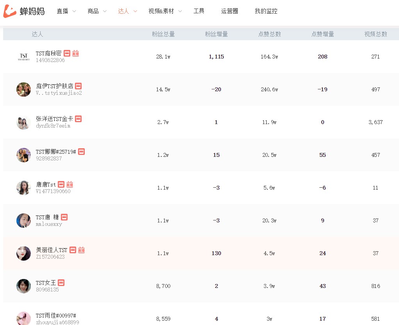399x325 pixels.
Task: Select the account ID 928982837
Action: click(x=48, y=159)
